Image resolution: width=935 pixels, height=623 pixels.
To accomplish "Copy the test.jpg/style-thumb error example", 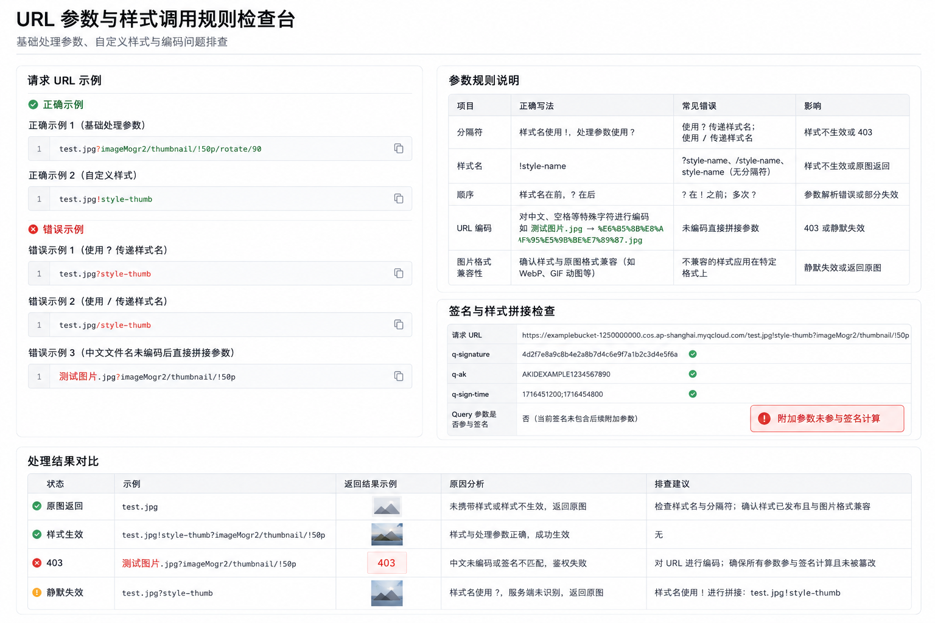I will 399,325.
